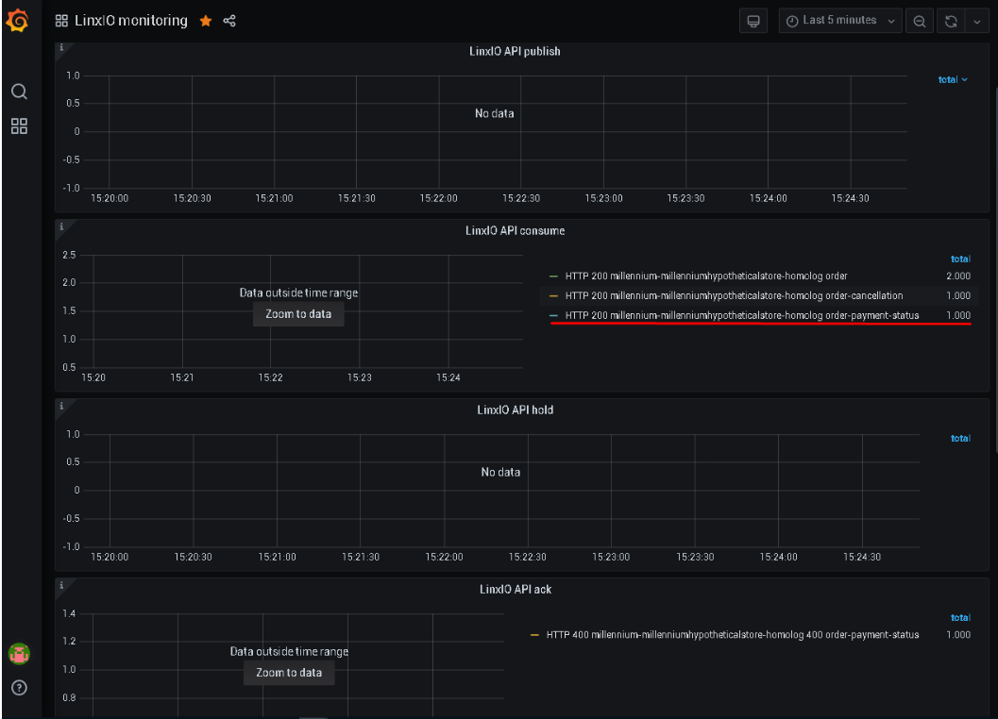Click the Grafana logo home icon
998x719 pixels.
(x=18, y=20)
